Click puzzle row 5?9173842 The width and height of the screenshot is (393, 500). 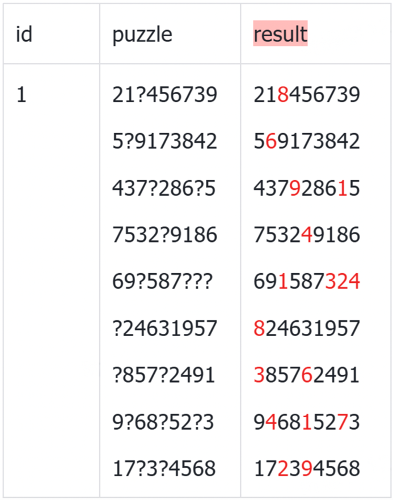click(164, 141)
